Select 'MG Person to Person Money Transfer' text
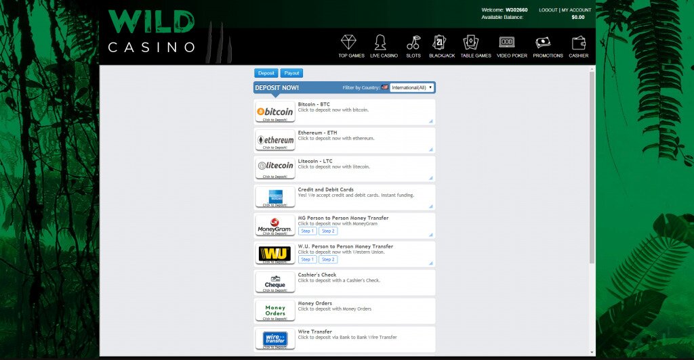 343,218
